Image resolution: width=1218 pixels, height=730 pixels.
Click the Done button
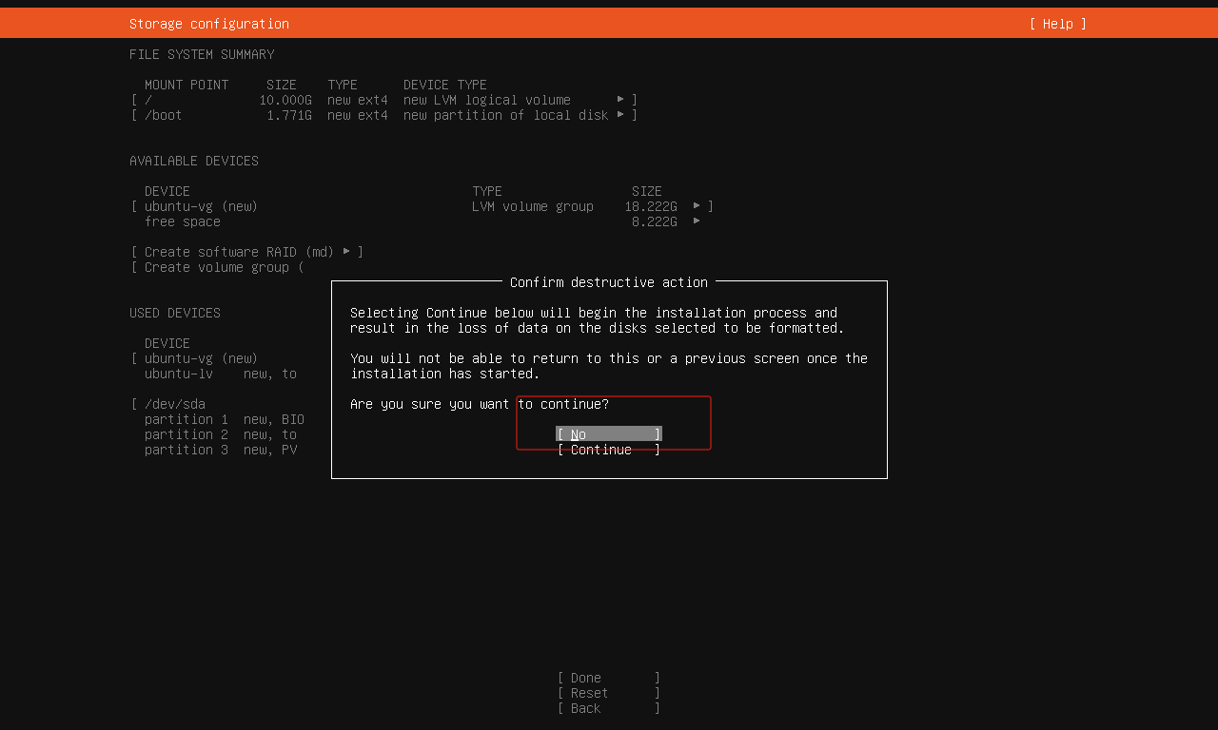609,678
